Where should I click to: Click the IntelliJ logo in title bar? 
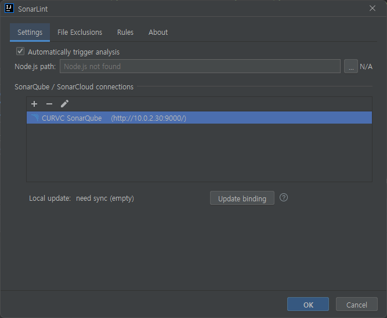9,9
